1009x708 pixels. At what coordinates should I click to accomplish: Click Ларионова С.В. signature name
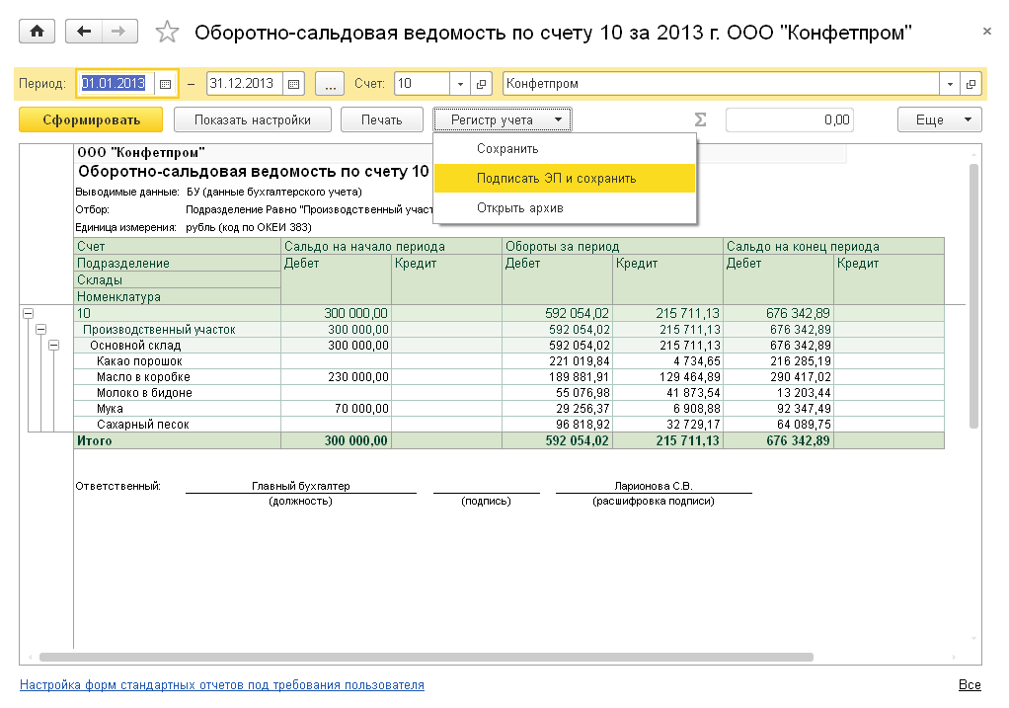coord(654,486)
